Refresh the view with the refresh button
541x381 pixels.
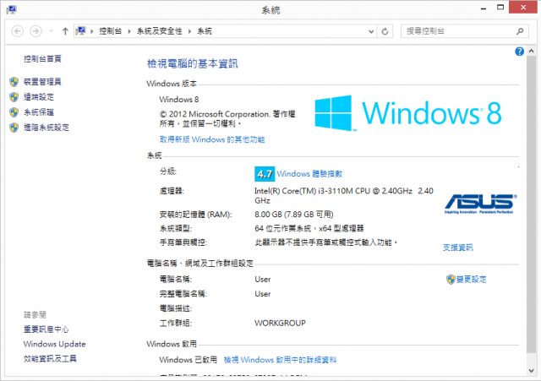coord(385,31)
